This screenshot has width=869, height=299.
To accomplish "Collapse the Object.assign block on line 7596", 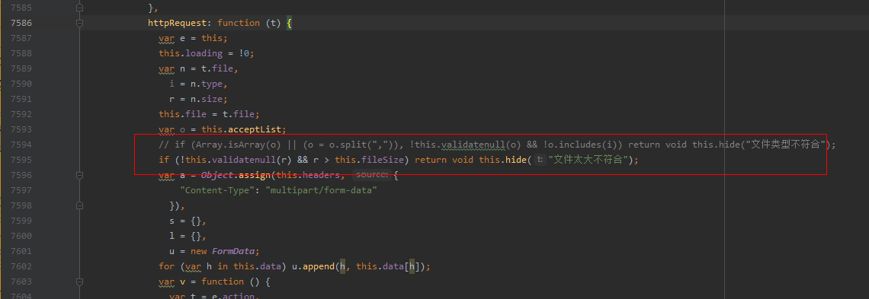I will (80, 175).
